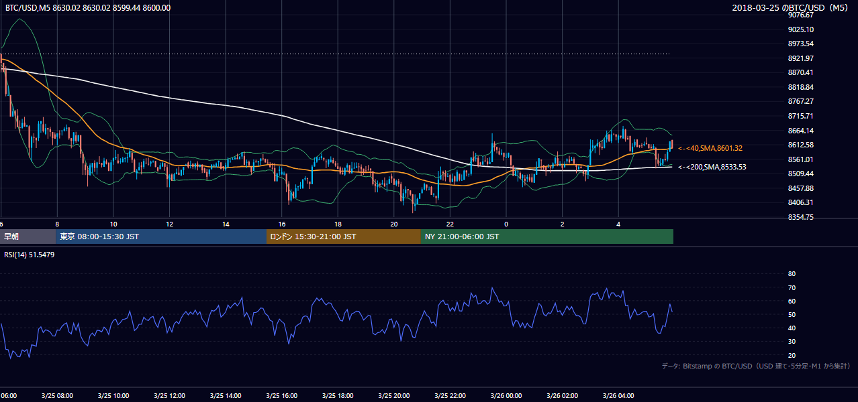This screenshot has height=402, width=858.
Task: Select the 東京 08:00-15:30 JST session bar
Action: [x=161, y=237]
